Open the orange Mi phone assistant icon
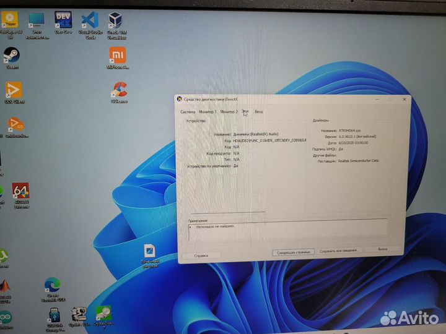The height and width of the screenshot is (334, 446). pyautogui.click(x=117, y=57)
